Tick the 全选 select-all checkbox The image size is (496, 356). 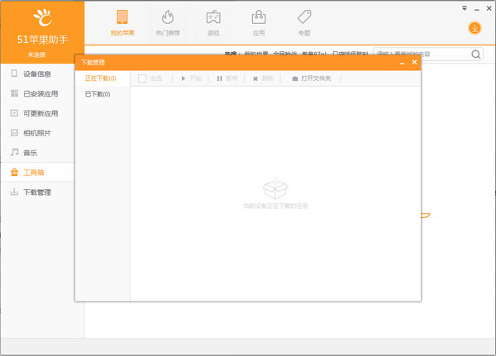pos(143,78)
